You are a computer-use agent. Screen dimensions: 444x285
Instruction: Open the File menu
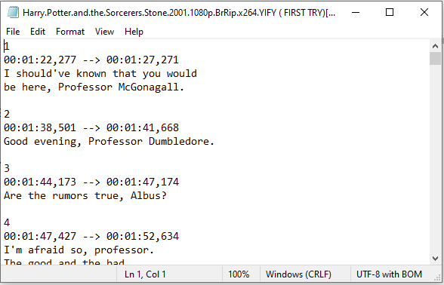[13, 32]
